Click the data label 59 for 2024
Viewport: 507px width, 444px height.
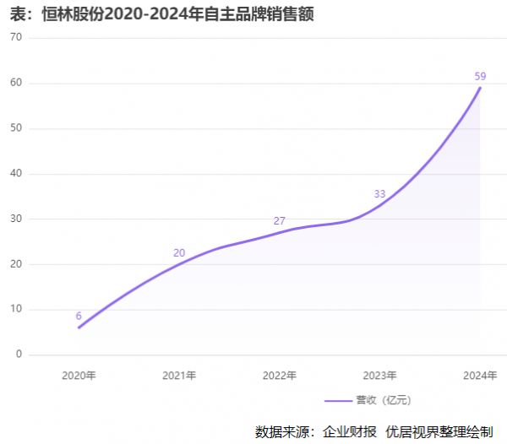point(480,77)
